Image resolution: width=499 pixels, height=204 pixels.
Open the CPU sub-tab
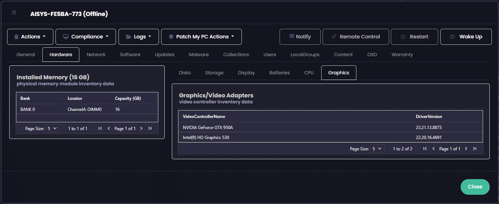pyautogui.click(x=309, y=73)
